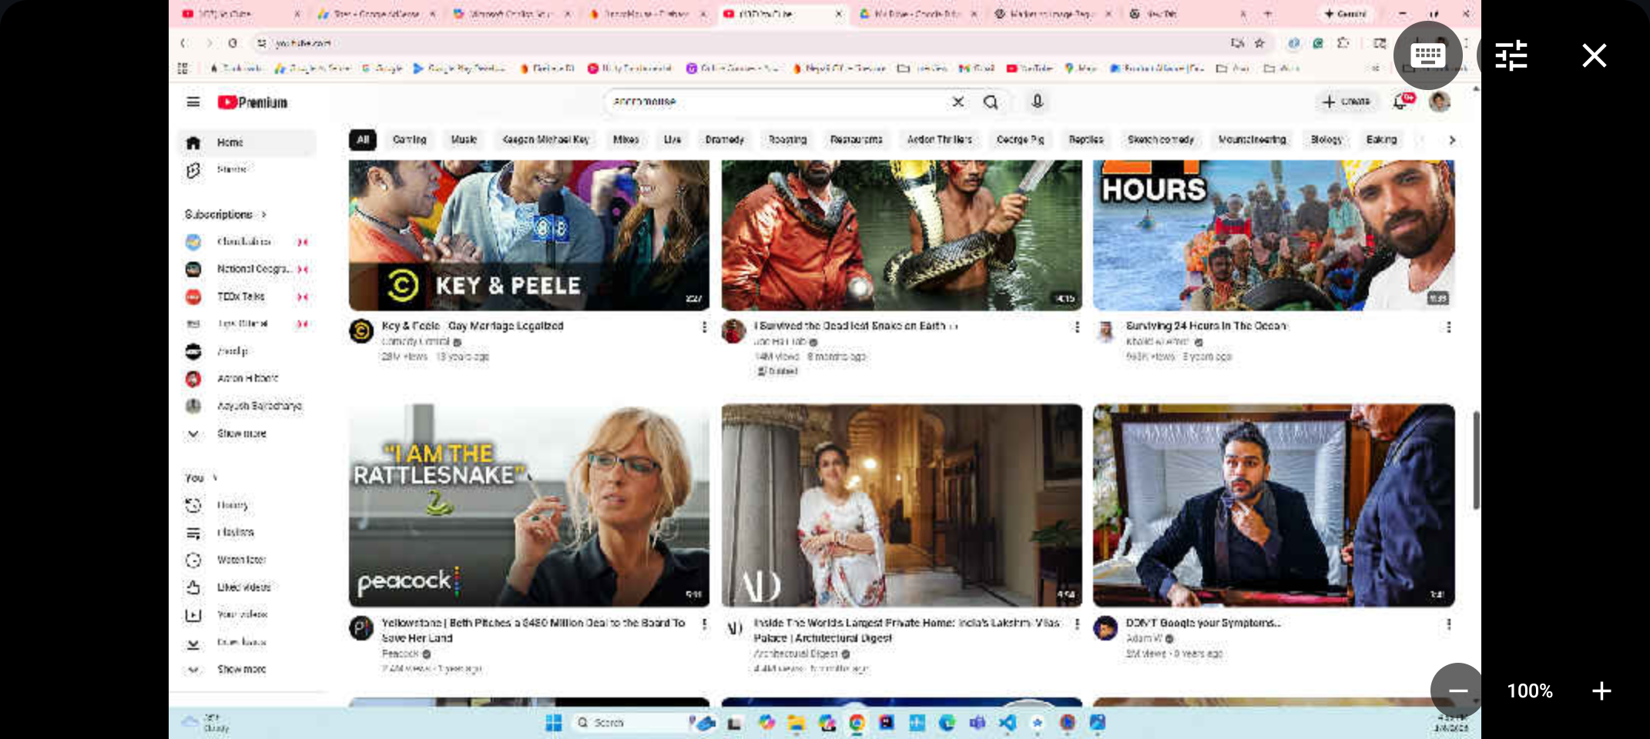Select the Music filter chip
The height and width of the screenshot is (739, 1650).
(464, 140)
